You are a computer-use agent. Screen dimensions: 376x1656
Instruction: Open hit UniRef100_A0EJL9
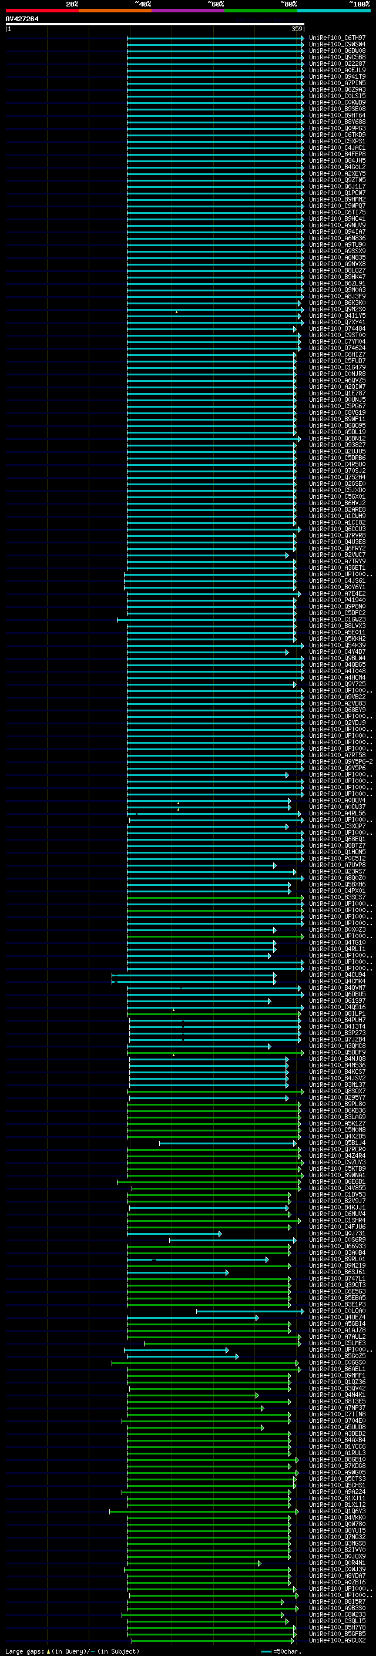tap(337, 70)
